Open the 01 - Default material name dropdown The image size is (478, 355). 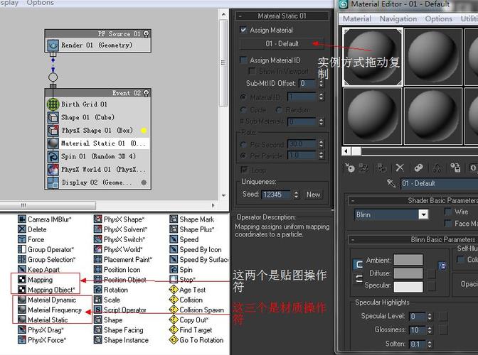437,184
